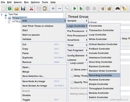Enable the Delay Thread checkbox
This screenshot has height=102, width=130.
click(72, 76)
